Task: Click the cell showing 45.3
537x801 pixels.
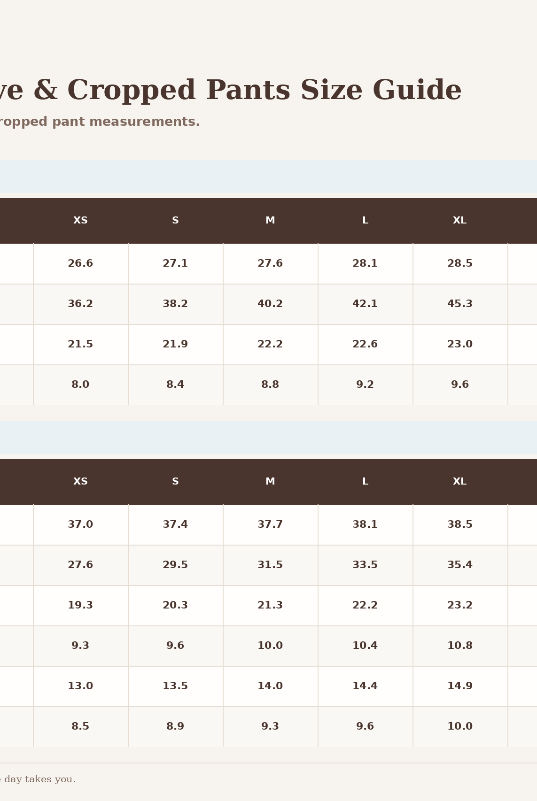Action: tap(460, 304)
